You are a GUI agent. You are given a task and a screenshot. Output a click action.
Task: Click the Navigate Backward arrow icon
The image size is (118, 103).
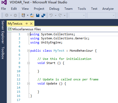coord(7,15)
